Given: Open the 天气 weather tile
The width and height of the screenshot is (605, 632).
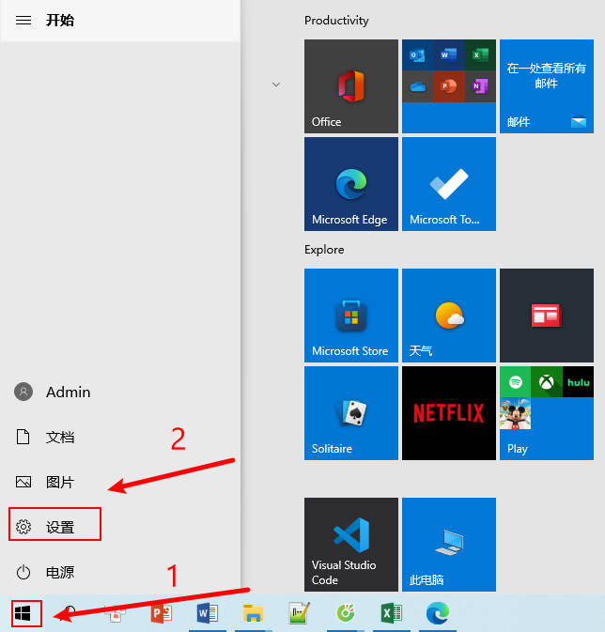Looking at the screenshot, I should (448, 316).
